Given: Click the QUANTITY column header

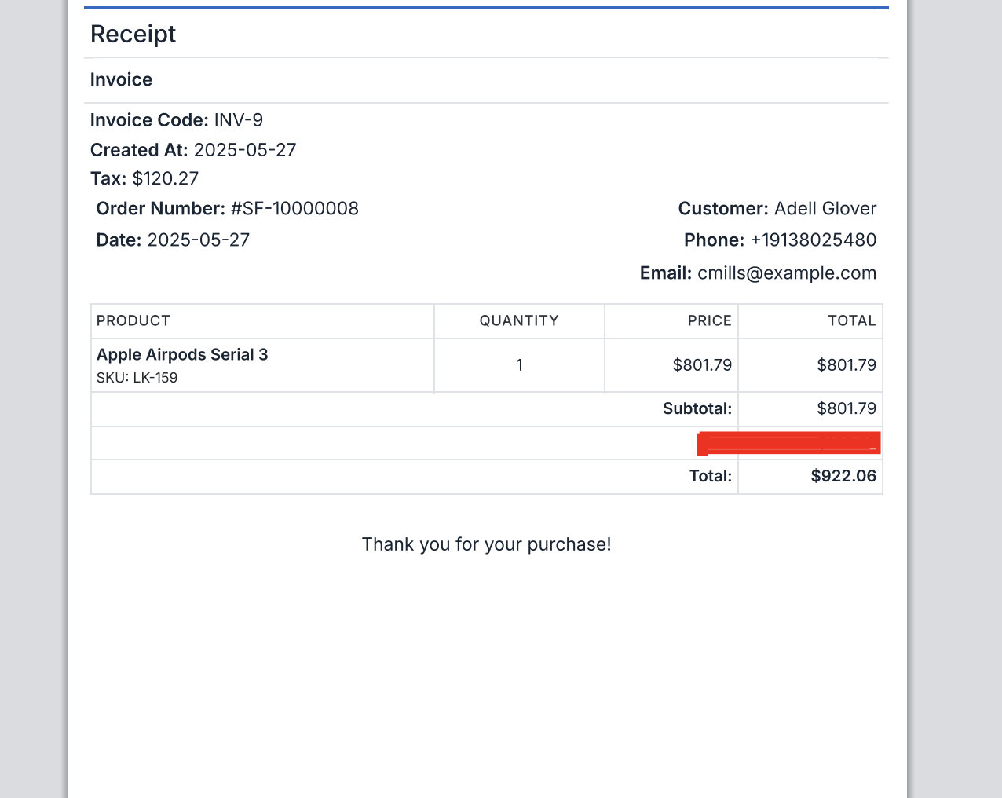Looking at the screenshot, I should coord(519,320).
